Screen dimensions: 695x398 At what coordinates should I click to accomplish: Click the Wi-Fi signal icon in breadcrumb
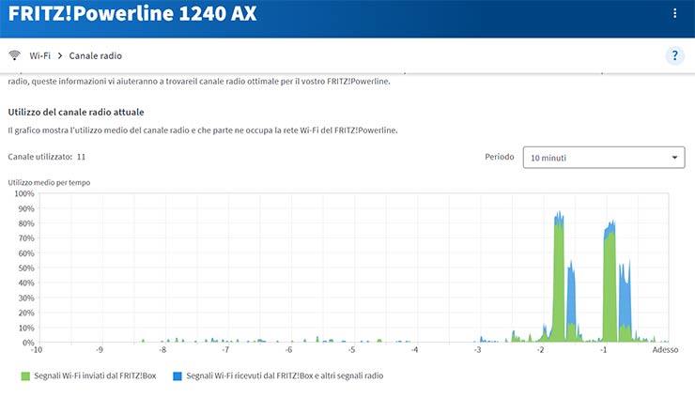14,55
